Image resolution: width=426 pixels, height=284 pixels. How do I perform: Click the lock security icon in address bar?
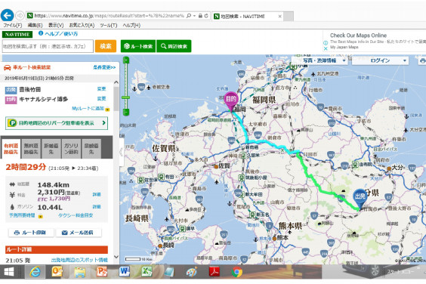pyautogui.click(x=200, y=16)
